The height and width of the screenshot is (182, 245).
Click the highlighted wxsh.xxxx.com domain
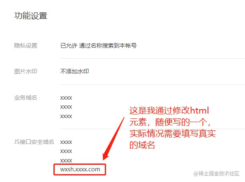click(x=80, y=169)
